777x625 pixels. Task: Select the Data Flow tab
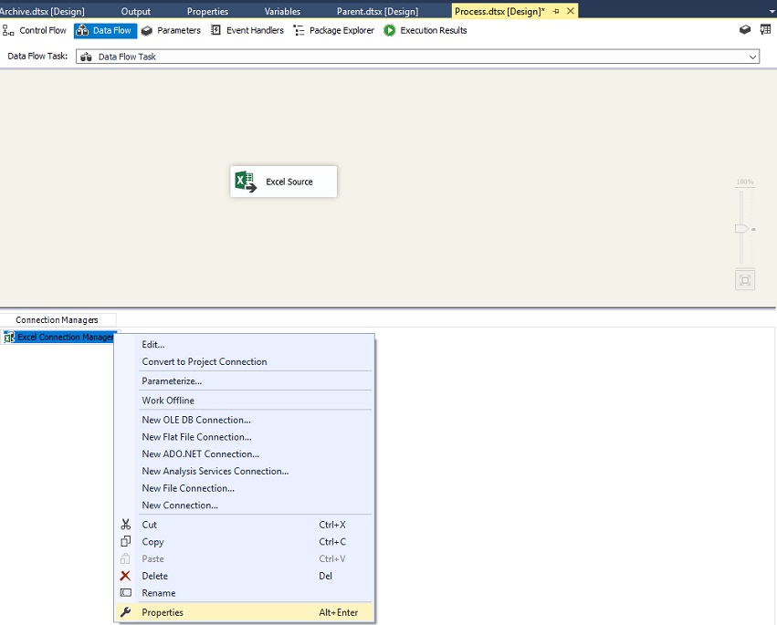click(105, 31)
